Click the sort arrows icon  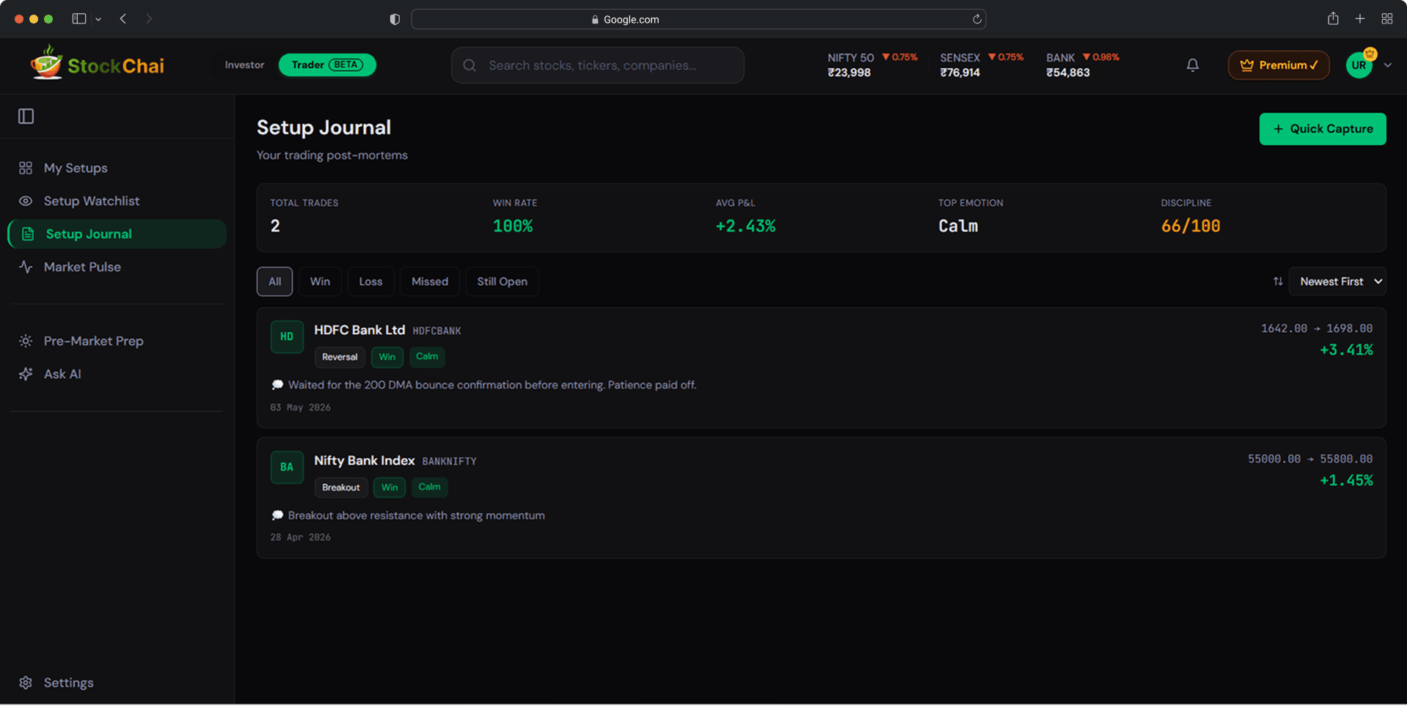click(1278, 282)
